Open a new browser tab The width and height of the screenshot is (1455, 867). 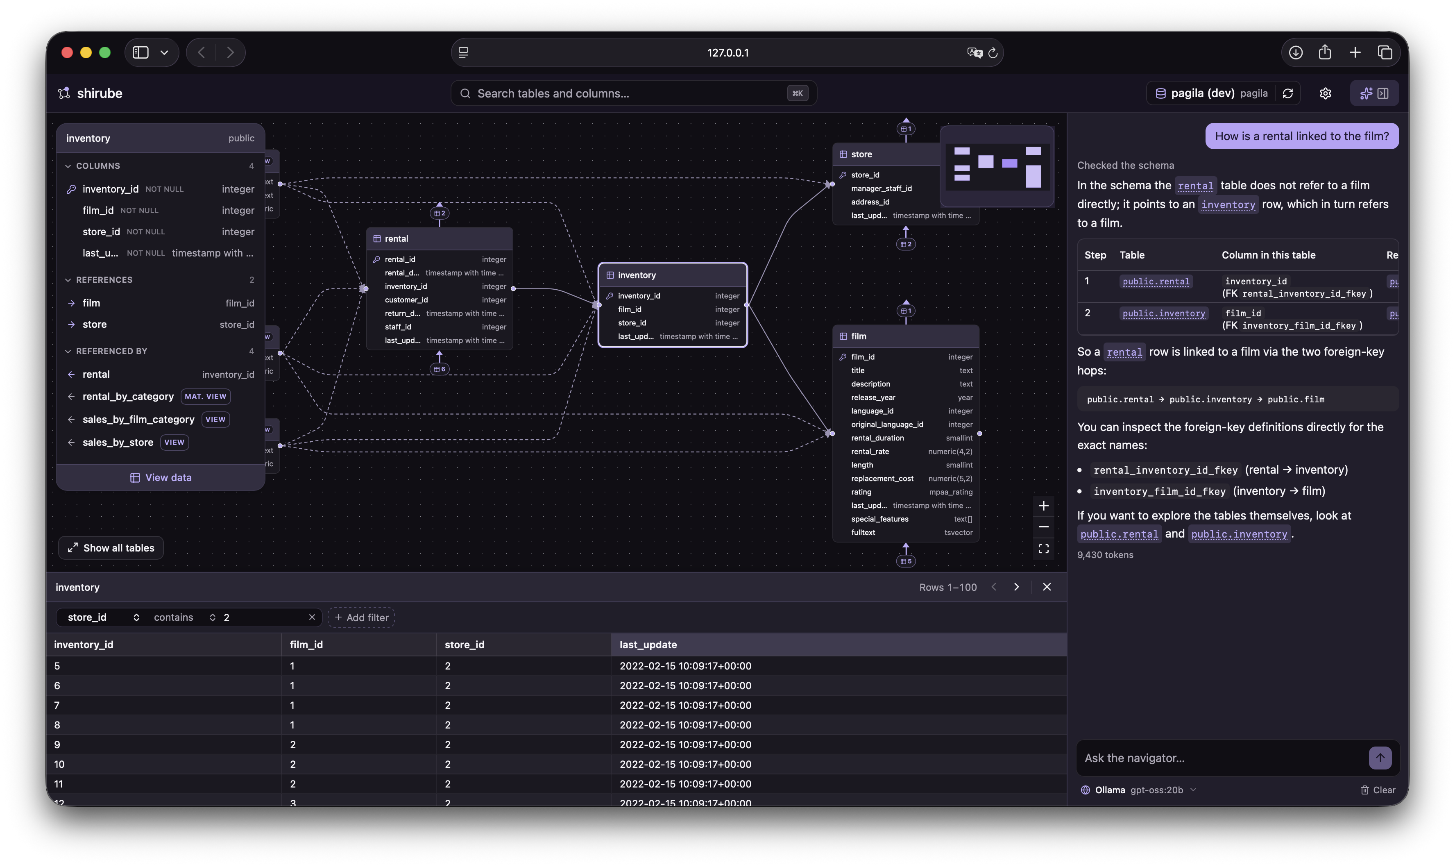pyautogui.click(x=1355, y=52)
